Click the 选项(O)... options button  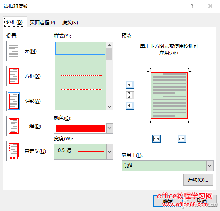198,180
